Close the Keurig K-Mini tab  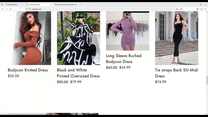(x=76, y=5)
